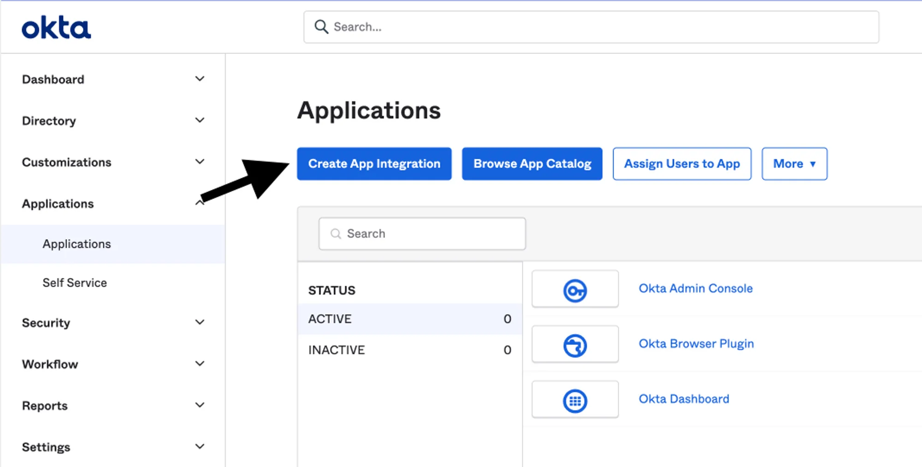Screen dimensions: 922x467
Task: Expand the Directory menu chevron
Action: pos(200,120)
